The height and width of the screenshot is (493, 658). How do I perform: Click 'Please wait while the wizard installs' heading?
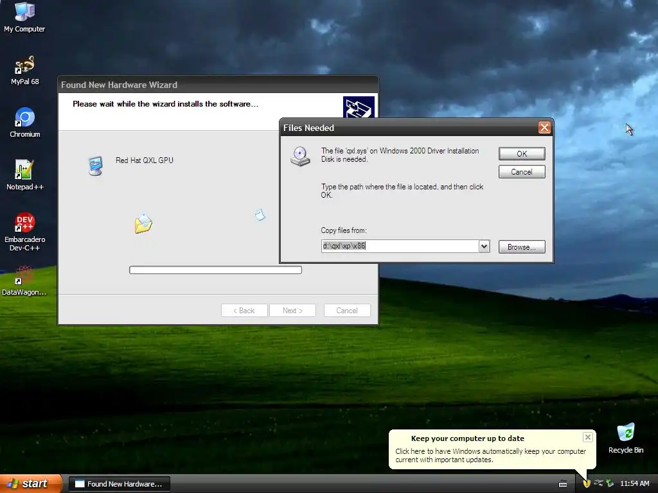165,104
